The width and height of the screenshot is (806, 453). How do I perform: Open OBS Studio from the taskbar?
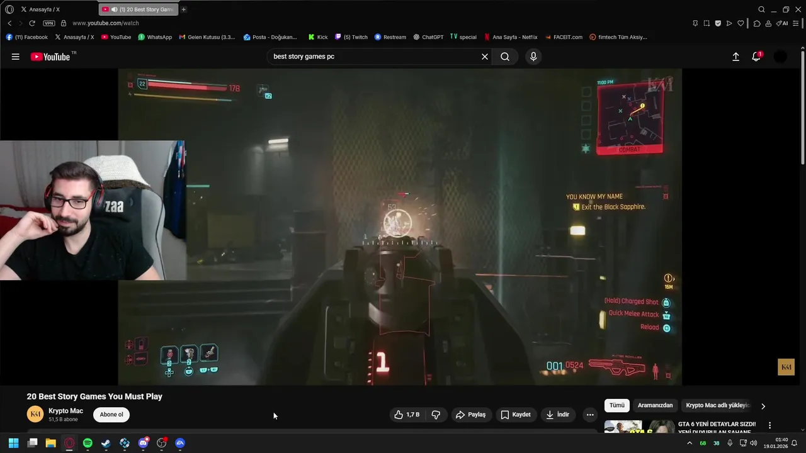[161, 443]
